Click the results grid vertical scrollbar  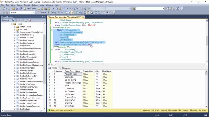[x=206, y=89]
